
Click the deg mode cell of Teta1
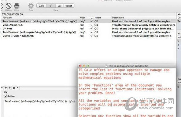(82, 21)
